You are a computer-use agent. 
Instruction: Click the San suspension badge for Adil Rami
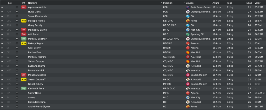[24, 35]
